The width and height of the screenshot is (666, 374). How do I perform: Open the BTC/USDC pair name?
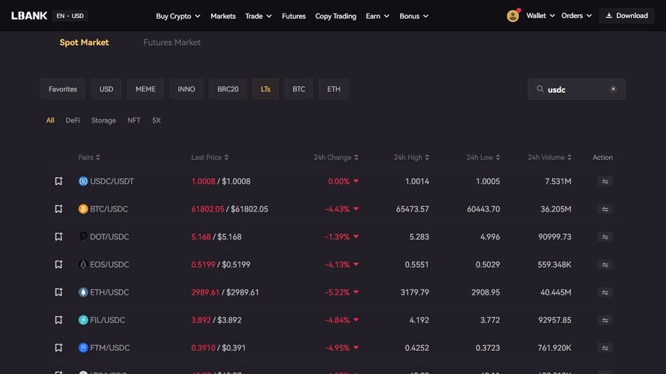click(109, 209)
